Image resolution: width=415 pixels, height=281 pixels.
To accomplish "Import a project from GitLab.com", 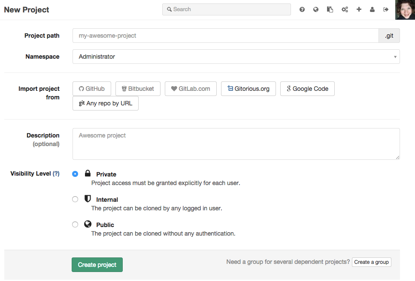I will tap(191, 88).
